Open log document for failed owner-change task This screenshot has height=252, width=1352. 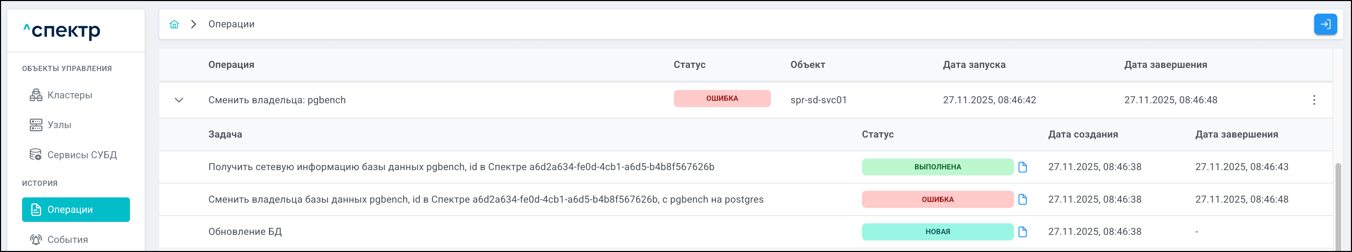click(x=1022, y=199)
